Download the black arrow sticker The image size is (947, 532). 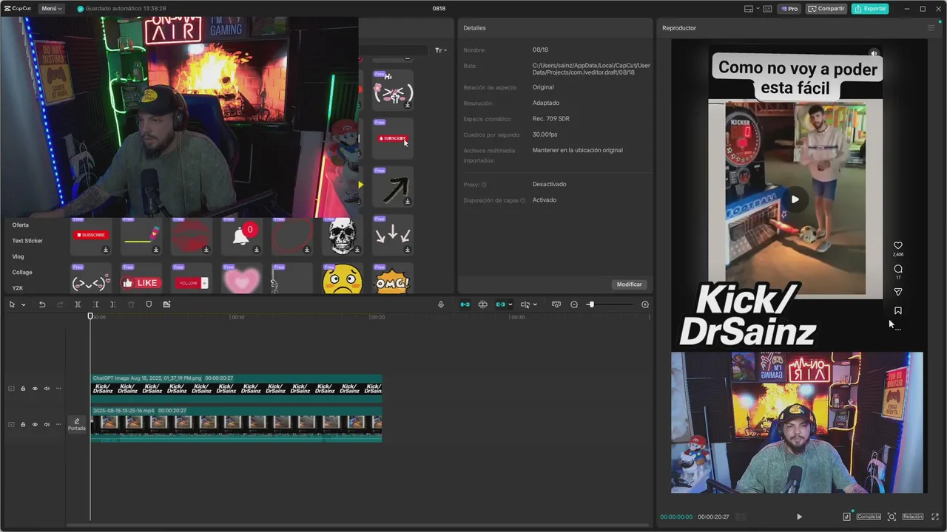coord(407,201)
